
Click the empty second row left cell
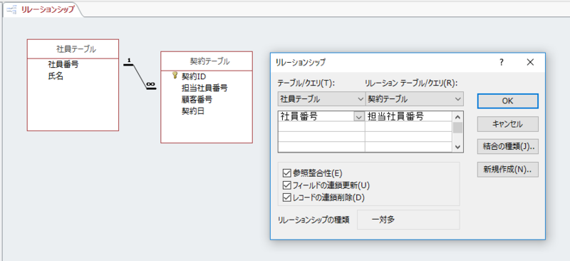click(321, 127)
